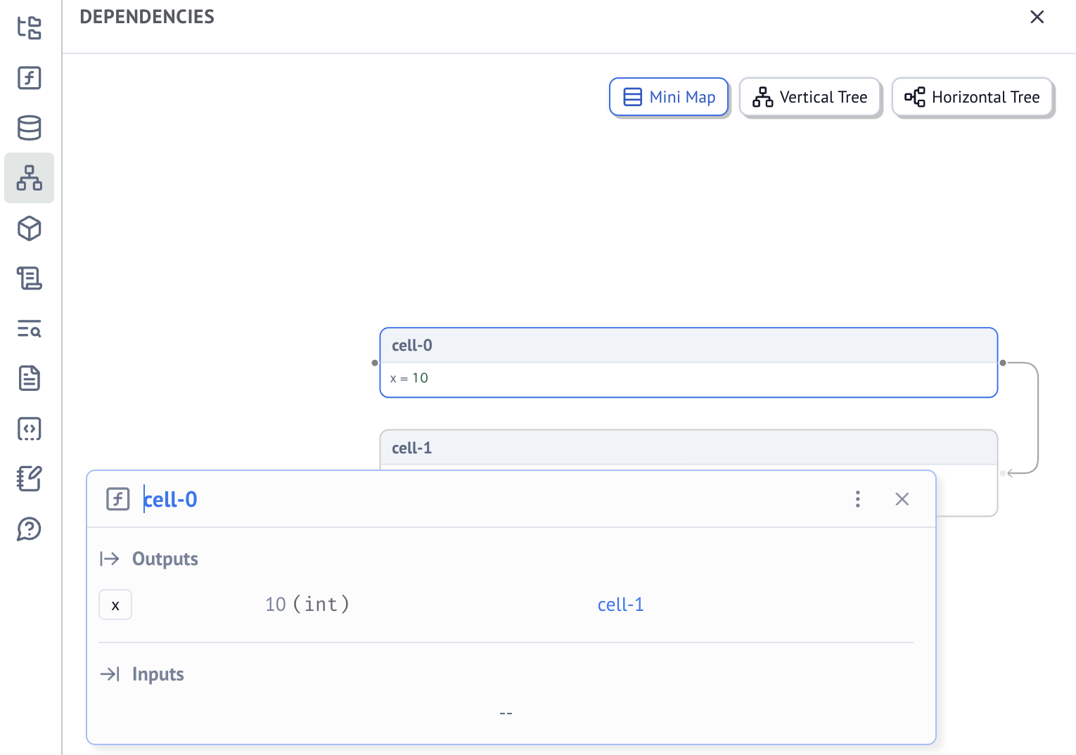Open the scratchpad panel
Viewport: 1076px width, 755px height.
(29, 479)
